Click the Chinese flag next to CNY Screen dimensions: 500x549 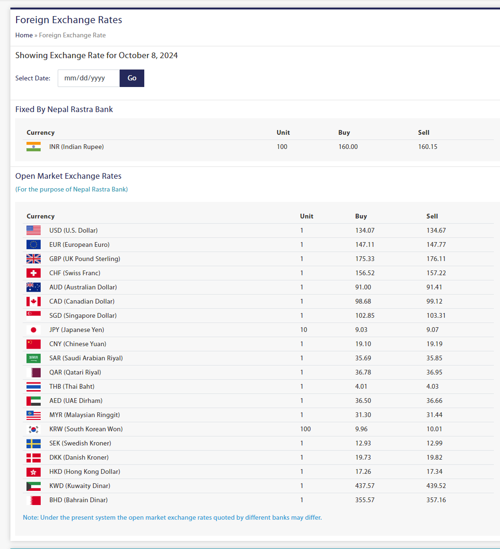coord(34,344)
